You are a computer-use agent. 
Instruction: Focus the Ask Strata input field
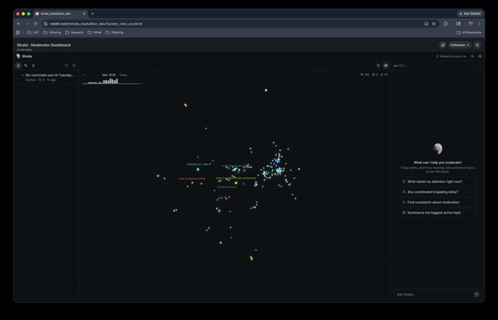click(x=434, y=294)
